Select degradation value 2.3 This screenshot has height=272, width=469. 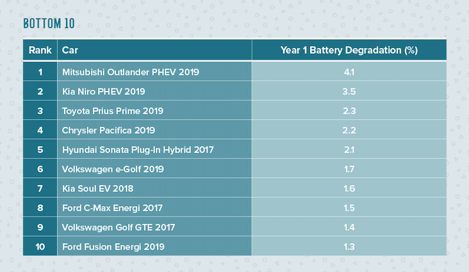coord(349,111)
